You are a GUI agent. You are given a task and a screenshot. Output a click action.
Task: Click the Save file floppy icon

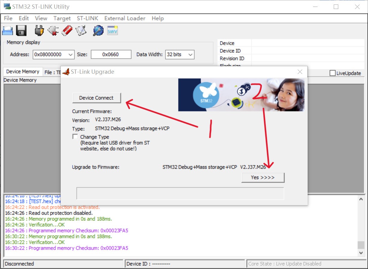pyautogui.click(x=21, y=31)
